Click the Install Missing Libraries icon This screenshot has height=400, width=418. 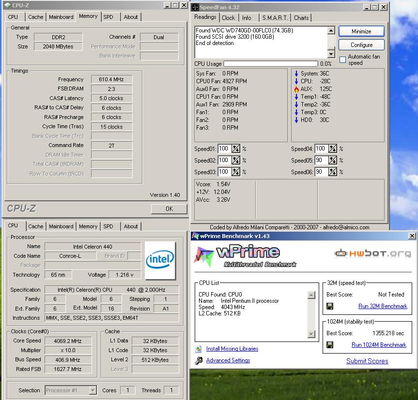coord(198,349)
